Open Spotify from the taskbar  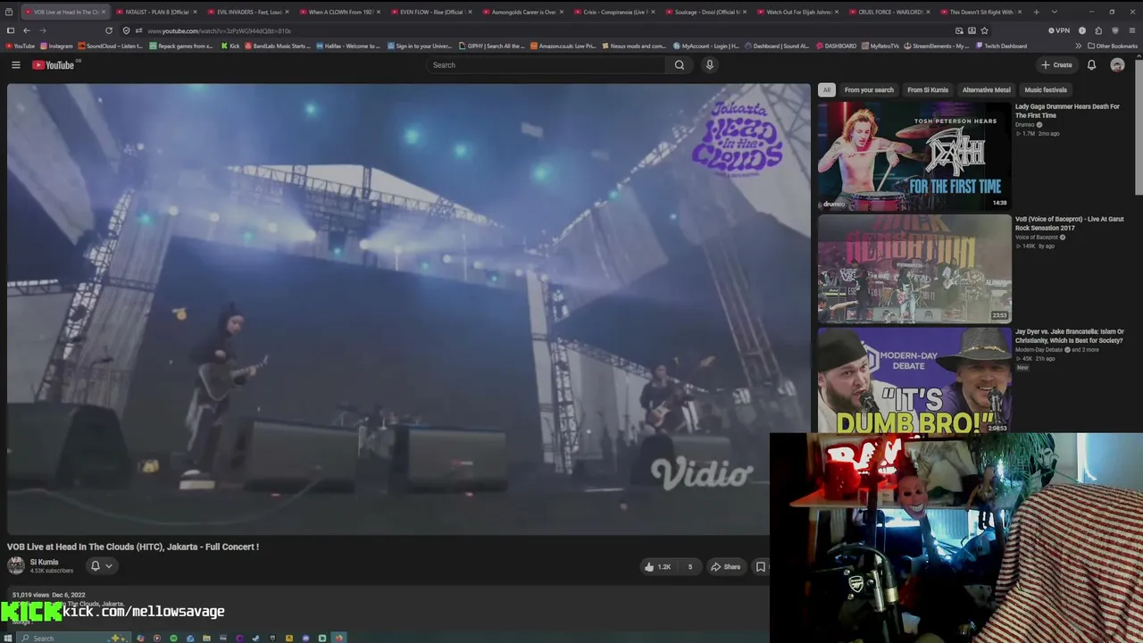click(173, 638)
